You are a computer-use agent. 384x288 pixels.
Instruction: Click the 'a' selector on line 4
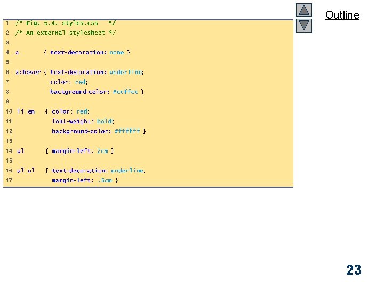coord(17,53)
